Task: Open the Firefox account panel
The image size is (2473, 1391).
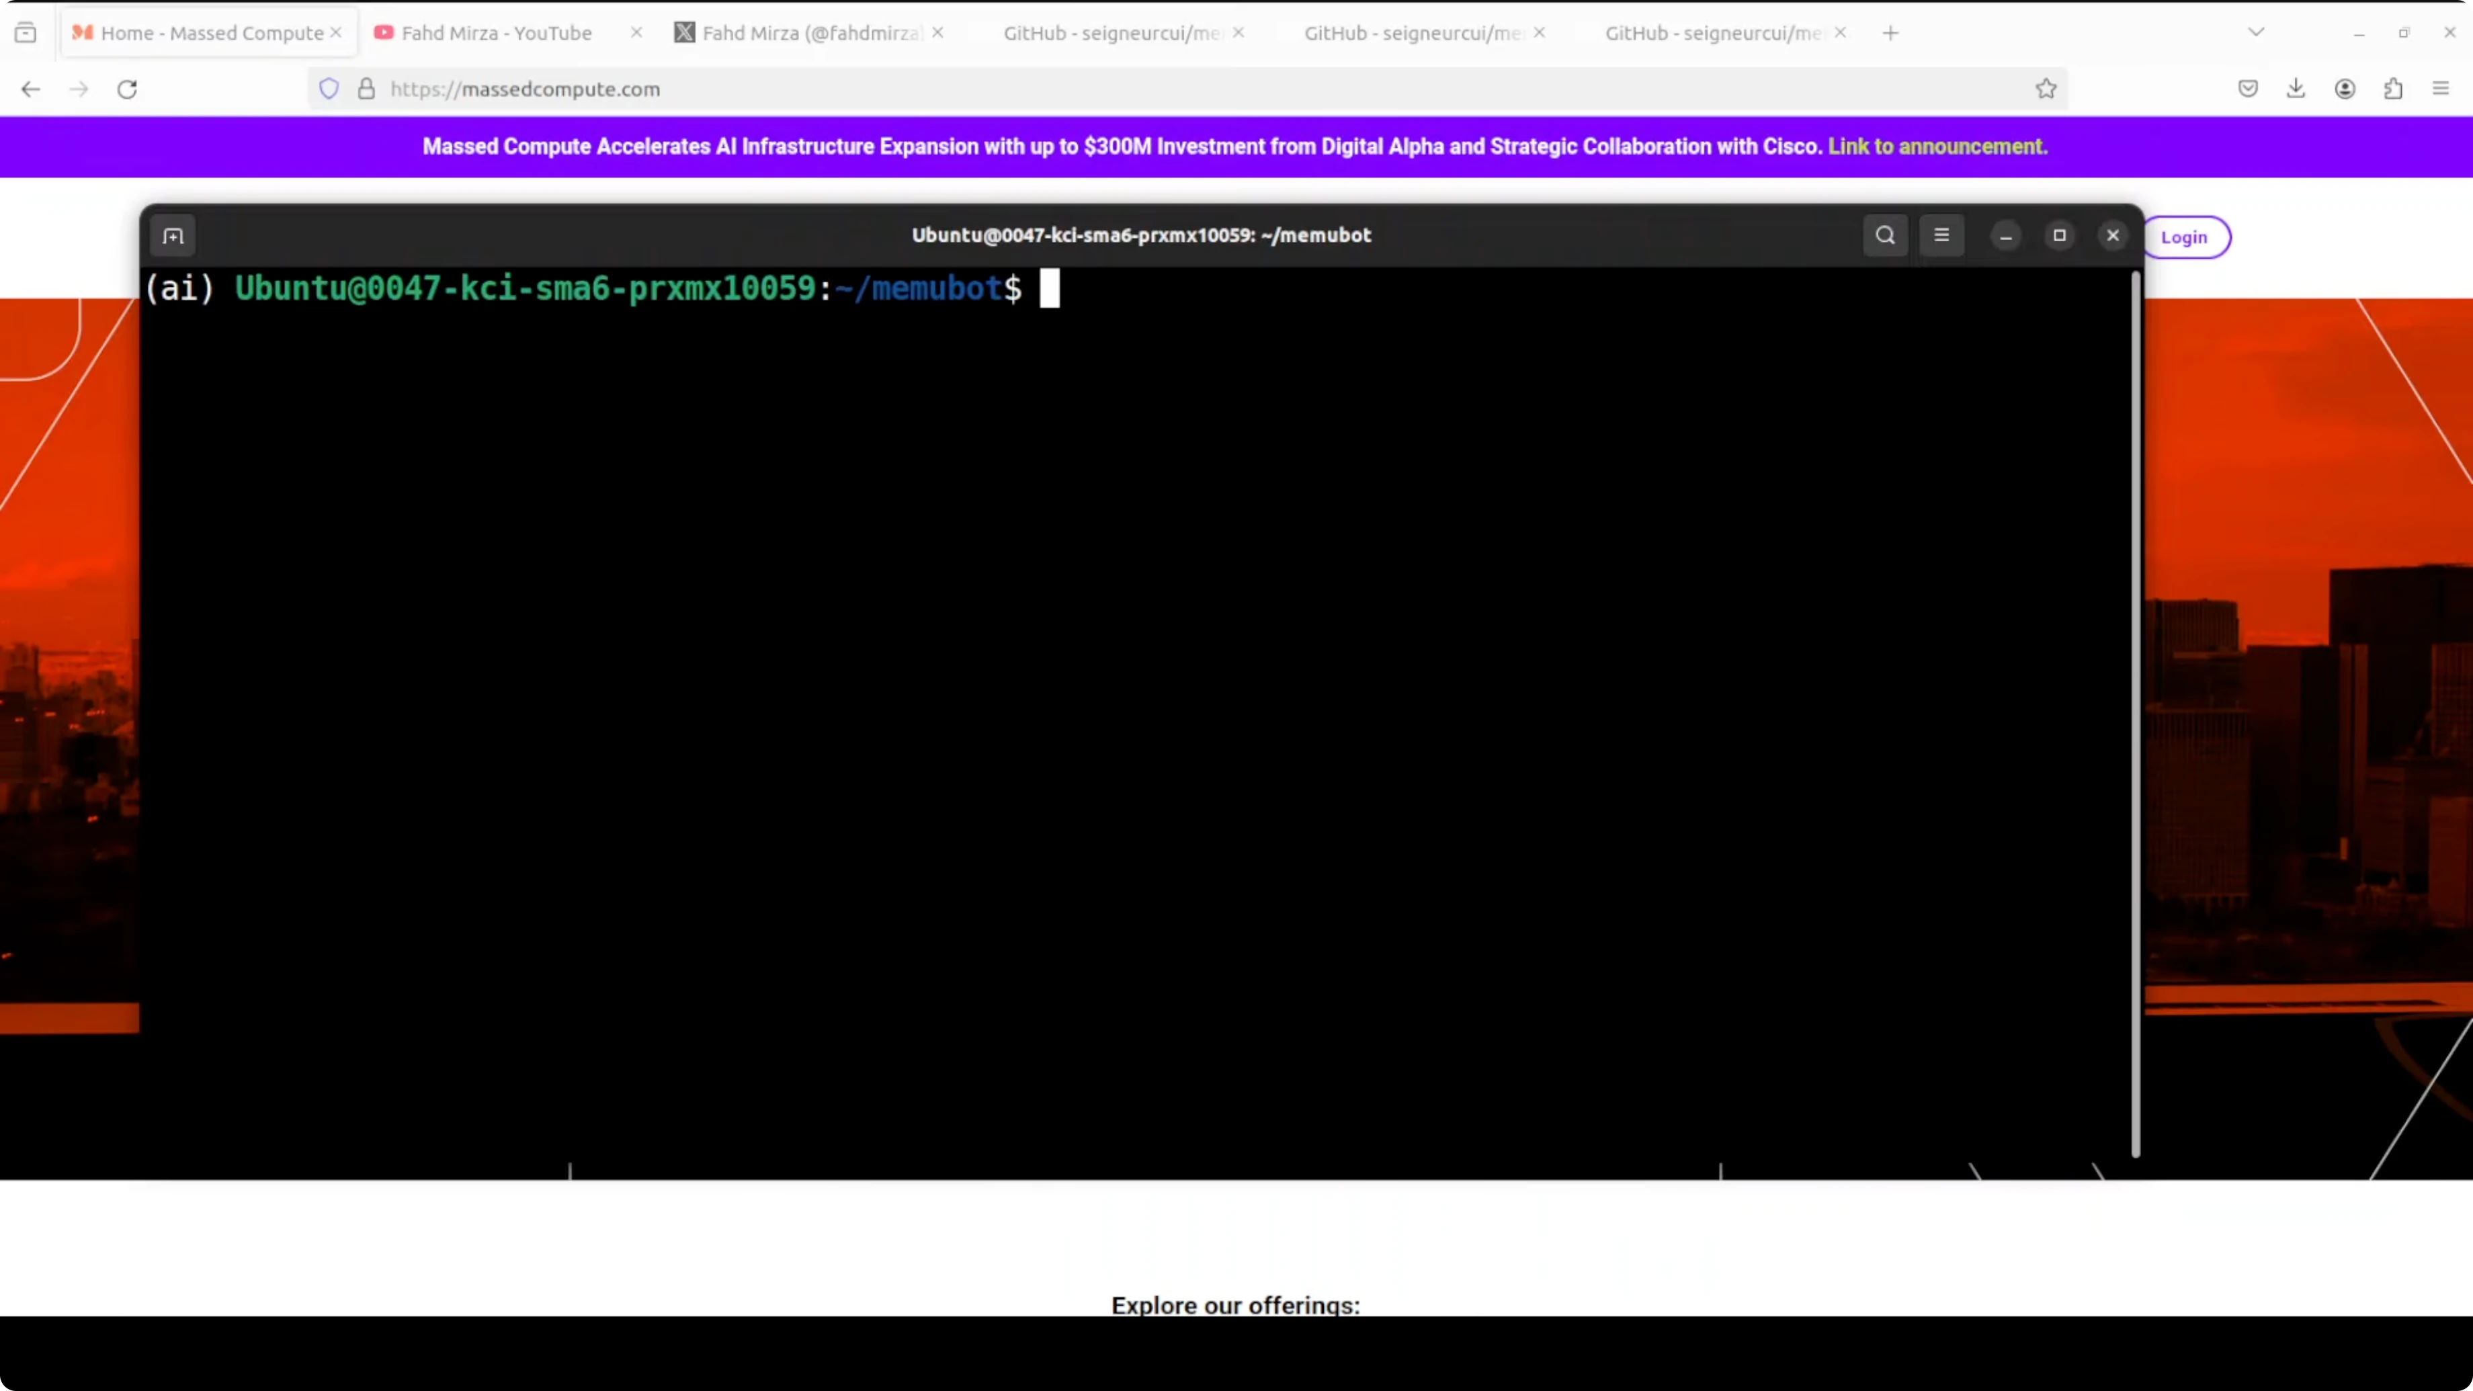Action: 2345,88
